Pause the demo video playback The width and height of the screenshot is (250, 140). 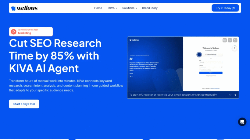[234, 48]
